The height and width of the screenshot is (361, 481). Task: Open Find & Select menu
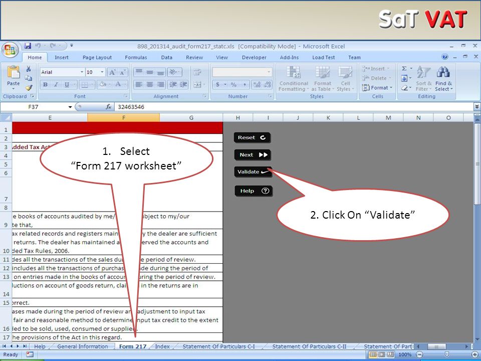(443, 79)
